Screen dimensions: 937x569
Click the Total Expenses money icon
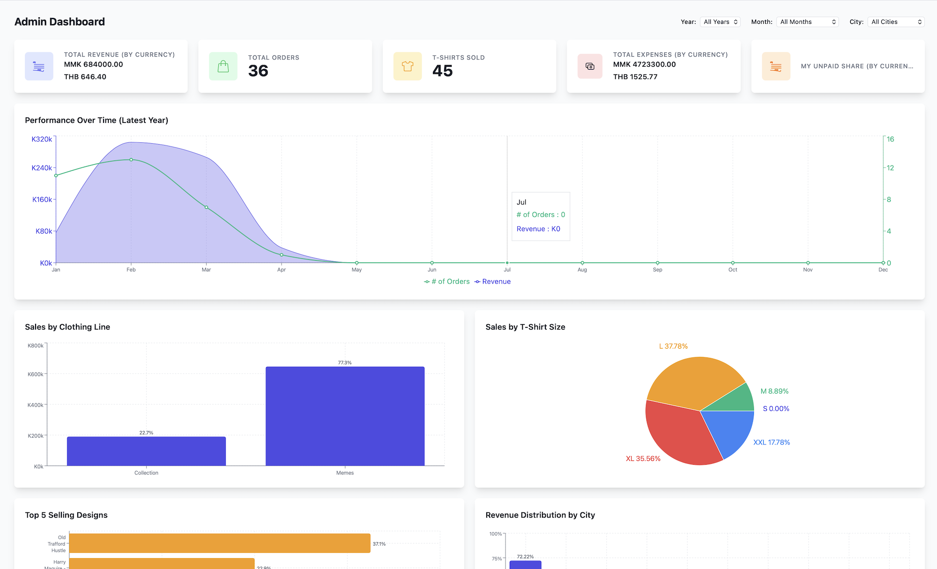pyautogui.click(x=590, y=66)
